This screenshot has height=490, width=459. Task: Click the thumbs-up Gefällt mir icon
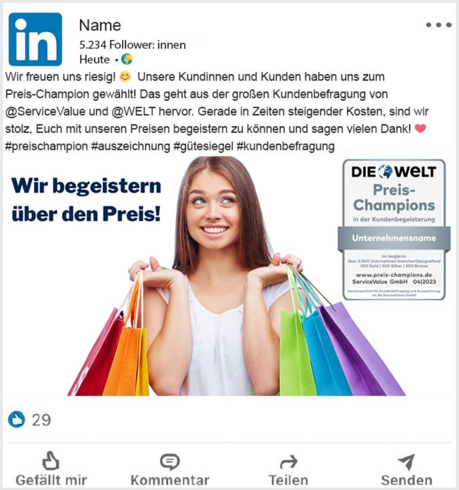pyautogui.click(x=51, y=461)
